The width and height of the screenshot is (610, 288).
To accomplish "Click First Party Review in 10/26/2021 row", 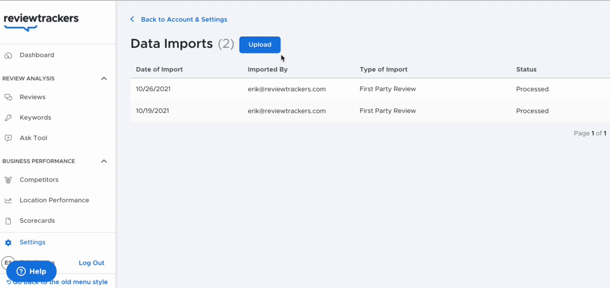I will pyautogui.click(x=388, y=89).
